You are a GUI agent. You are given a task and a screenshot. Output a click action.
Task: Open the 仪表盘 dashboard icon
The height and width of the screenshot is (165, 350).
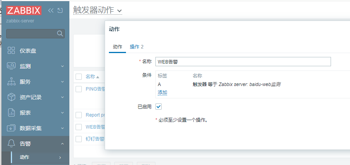pos(11,51)
